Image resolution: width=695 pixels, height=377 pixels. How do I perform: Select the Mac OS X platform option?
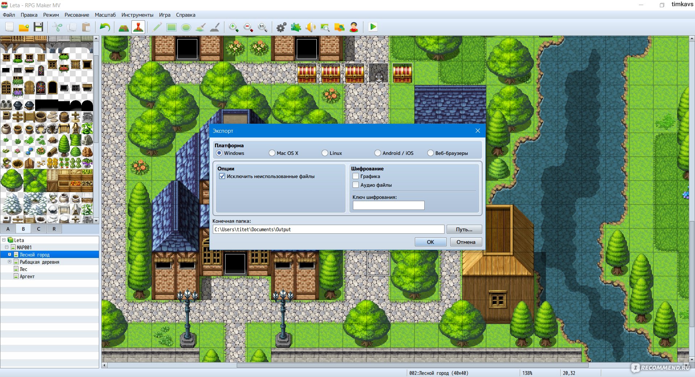272,153
